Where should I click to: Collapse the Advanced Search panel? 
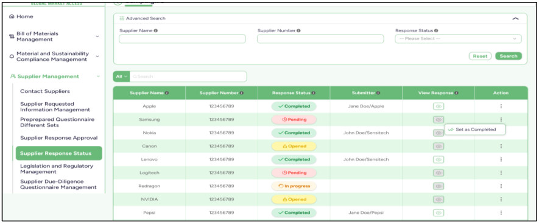(515, 18)
